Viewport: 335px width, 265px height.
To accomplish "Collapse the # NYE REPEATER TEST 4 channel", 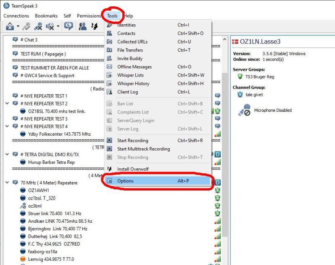I will (7, 126).
